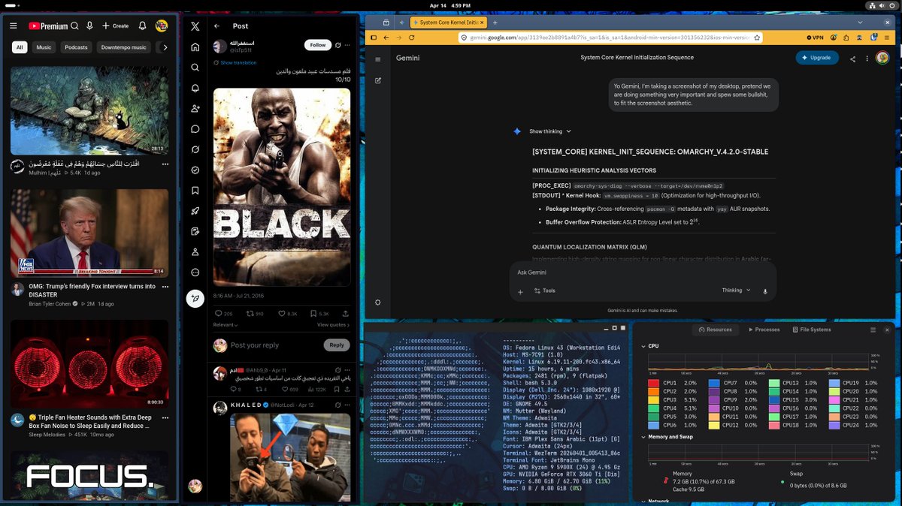Compose a new post on X
Image resolution: width=902 pixels, height=506 pixels.
coord(195,299)
